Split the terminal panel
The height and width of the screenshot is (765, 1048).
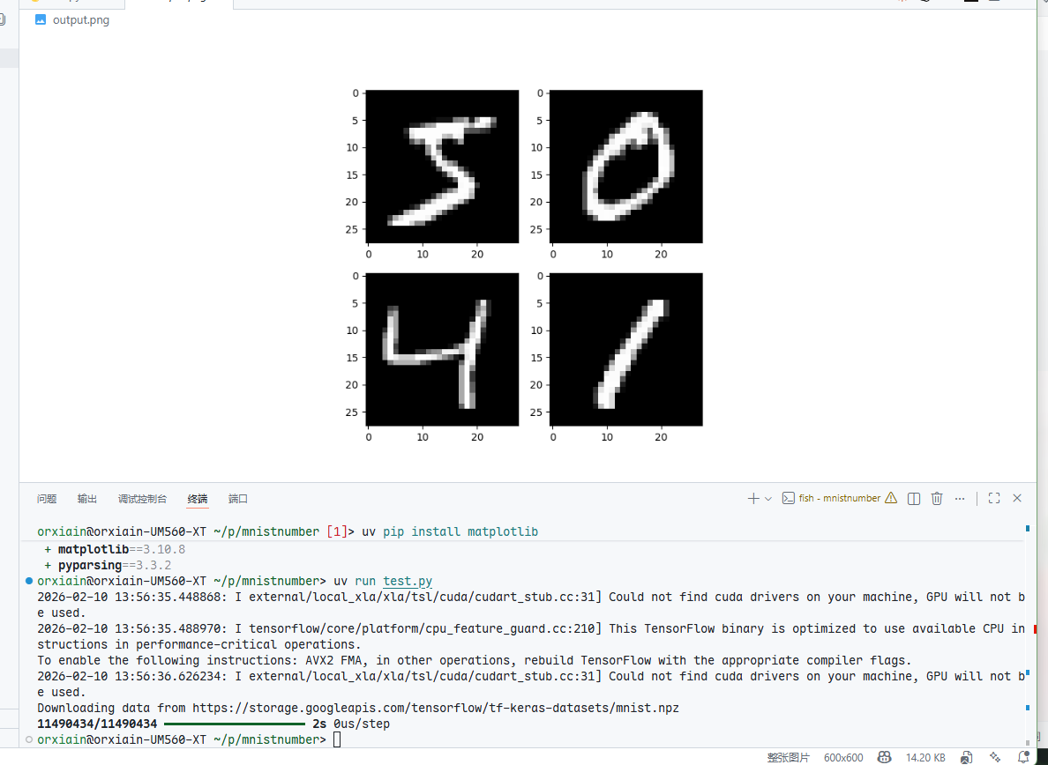914,498
